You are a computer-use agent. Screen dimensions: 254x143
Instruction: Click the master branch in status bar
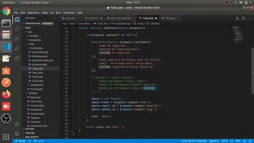(20, 141)
